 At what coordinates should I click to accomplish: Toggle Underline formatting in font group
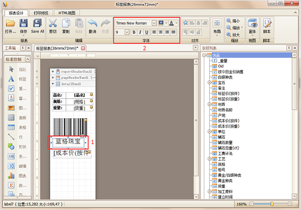146,32
